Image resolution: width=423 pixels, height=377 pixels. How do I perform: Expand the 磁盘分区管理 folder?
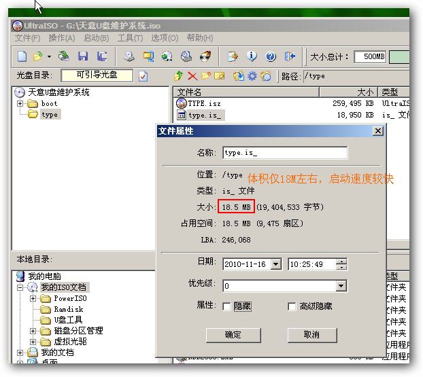click(x=33, y=331)
